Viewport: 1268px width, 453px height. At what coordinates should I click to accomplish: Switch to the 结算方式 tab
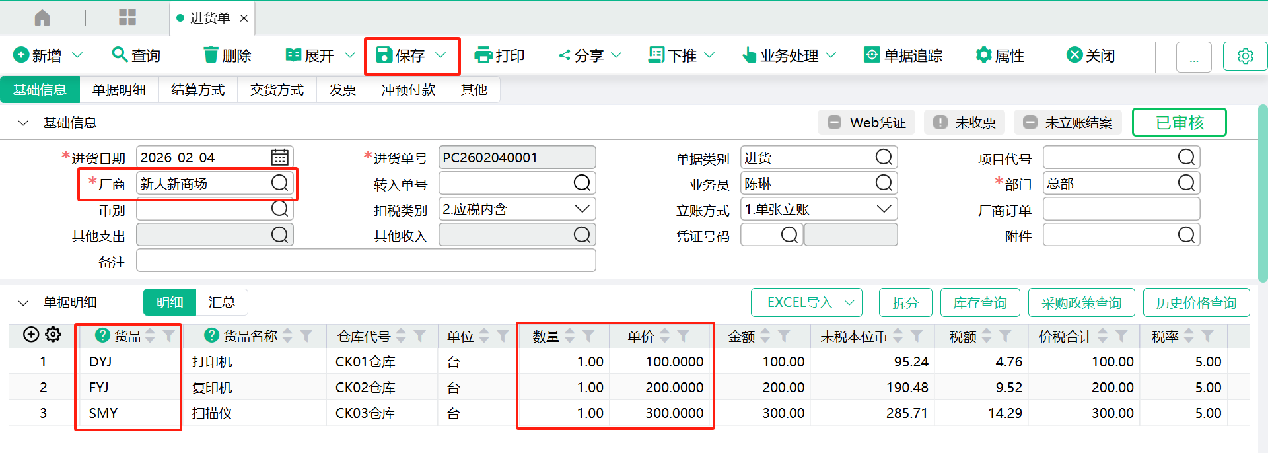[197, 90]
